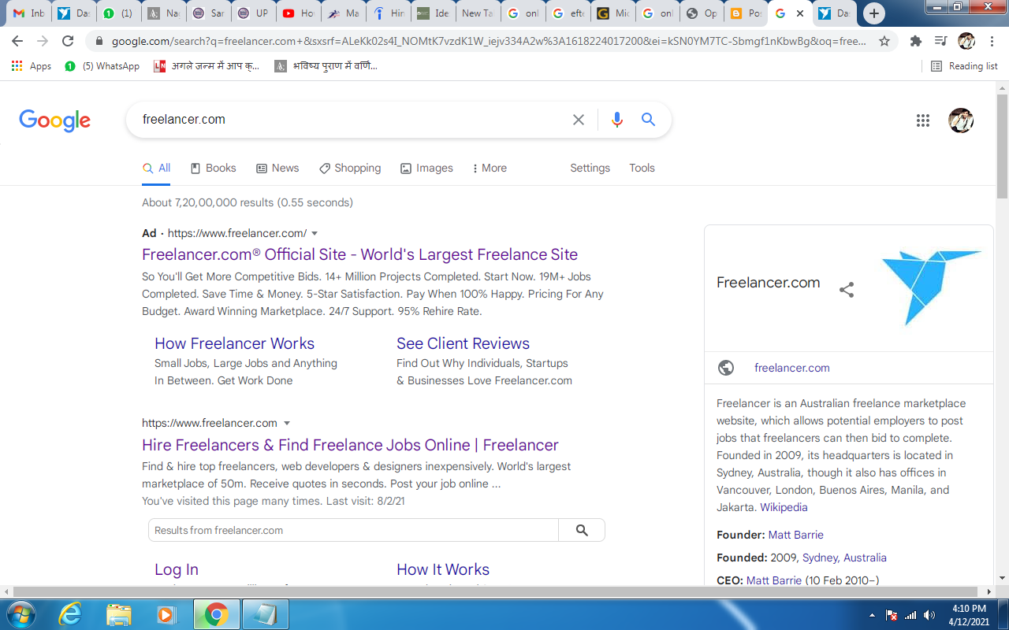The height and width of the screenshot is (630, 1009).
Task: Open the Chrome profile avatar in toolbar
Action: 966,41
